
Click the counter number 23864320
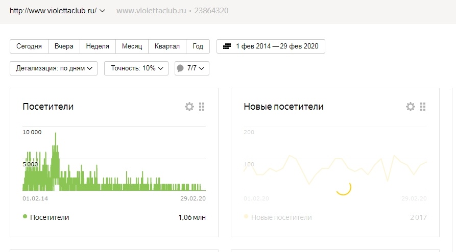(211, 11)
